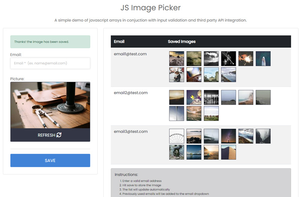The height and width of the screenshot is (197, 301).
Task: Open the sand dune thumbnail
Action: point(228,152)
